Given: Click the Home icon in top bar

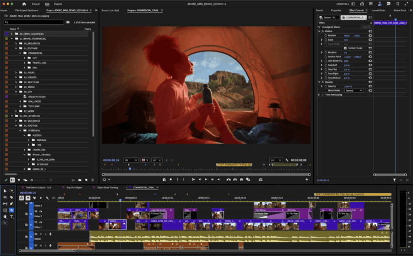Looking at the screenshot, I should [24, 3].
